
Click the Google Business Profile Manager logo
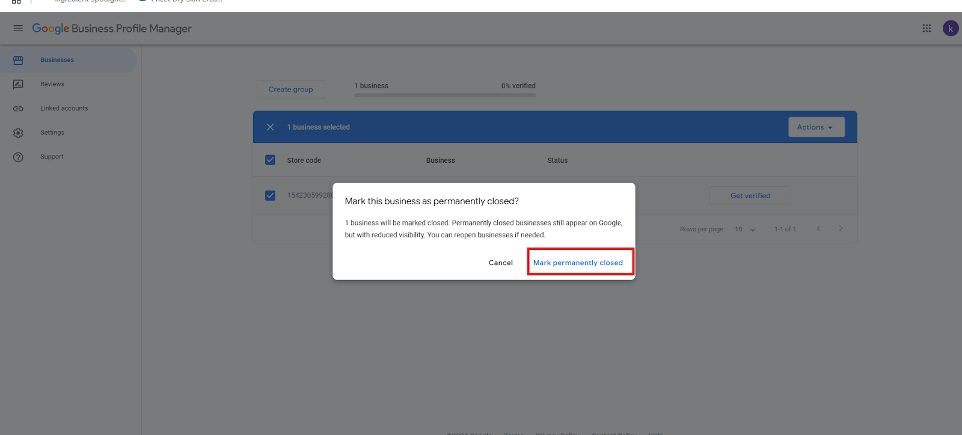tap(112, 28)
